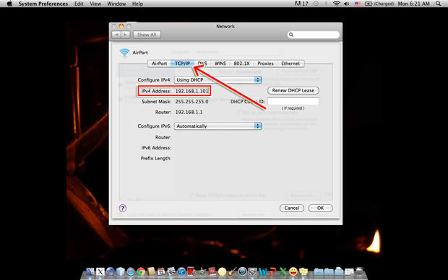Click Renew DHCP Lease button
Image resolution: width=448 pixels, height=280 pixels.
click(x=293, y=90)
